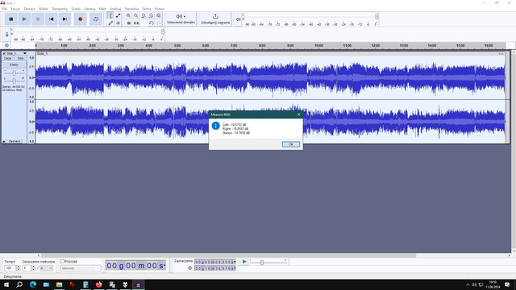Click OK in the Measure RMS dialog
Image resolution: width=516 pixels, height=290 pixels.
click(x=291, y=144)
